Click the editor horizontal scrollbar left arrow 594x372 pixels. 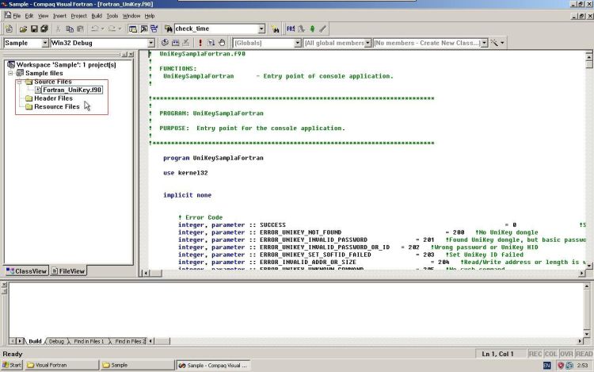coord(146,273)
